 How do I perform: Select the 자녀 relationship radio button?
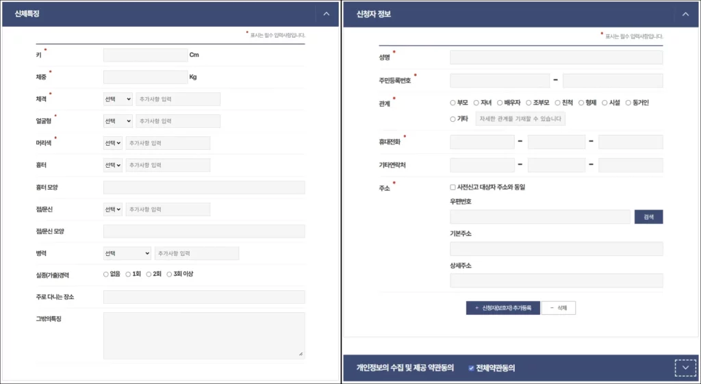[476, 103]
